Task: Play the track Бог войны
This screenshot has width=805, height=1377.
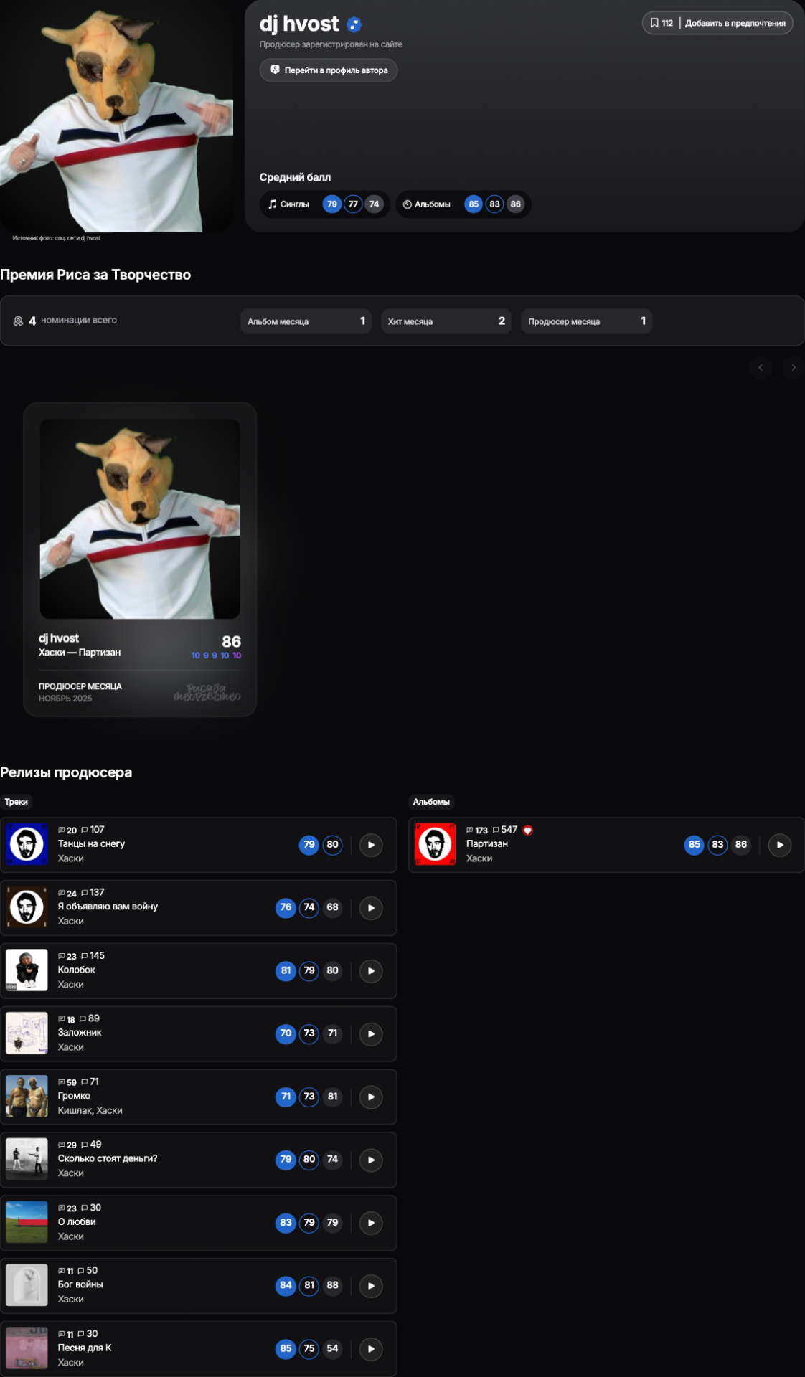Action: point(371,1286)
